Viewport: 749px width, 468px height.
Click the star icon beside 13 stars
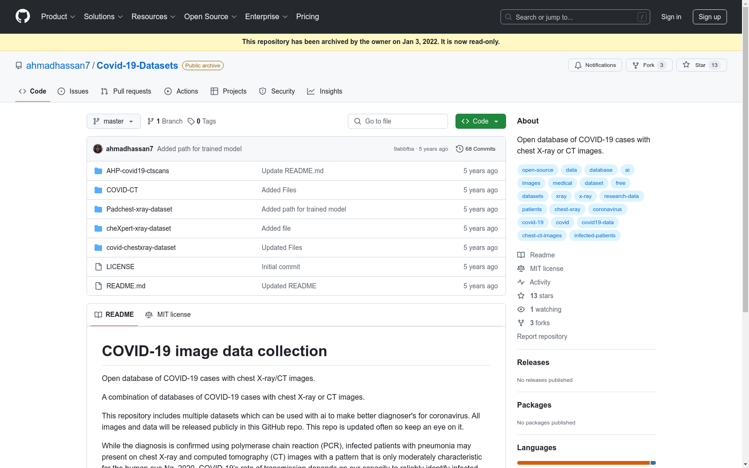click(x=521, y=296)
